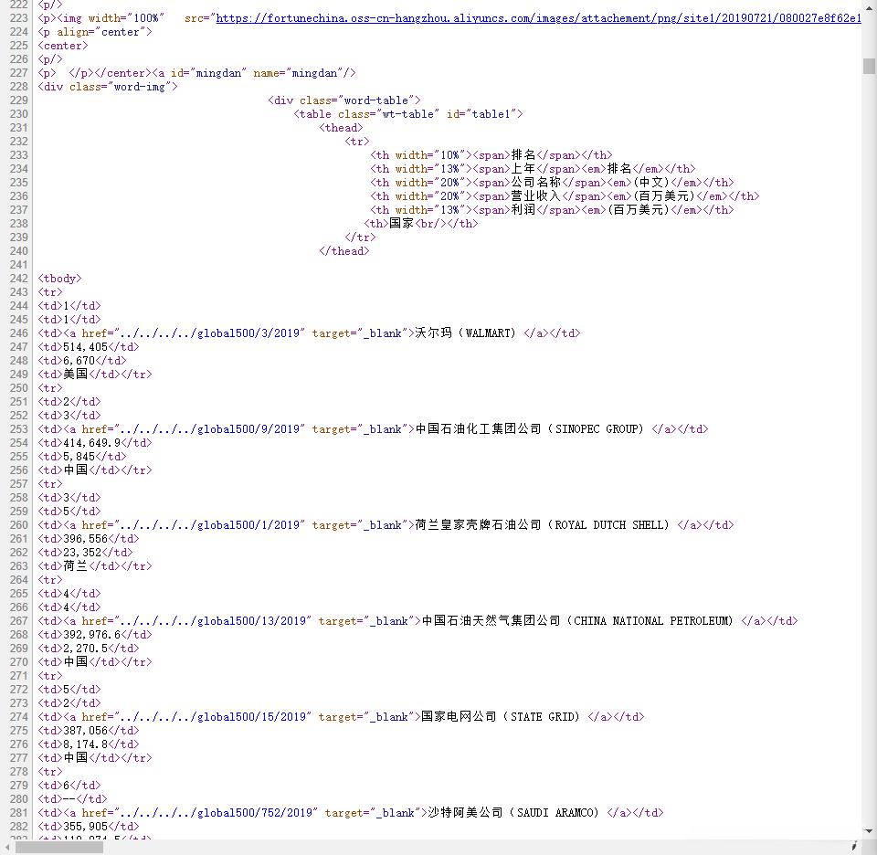Click the global500/13/2019 China National Petroleum link
The width and height of the screenshot is (877, 855).
click(213, 621)
